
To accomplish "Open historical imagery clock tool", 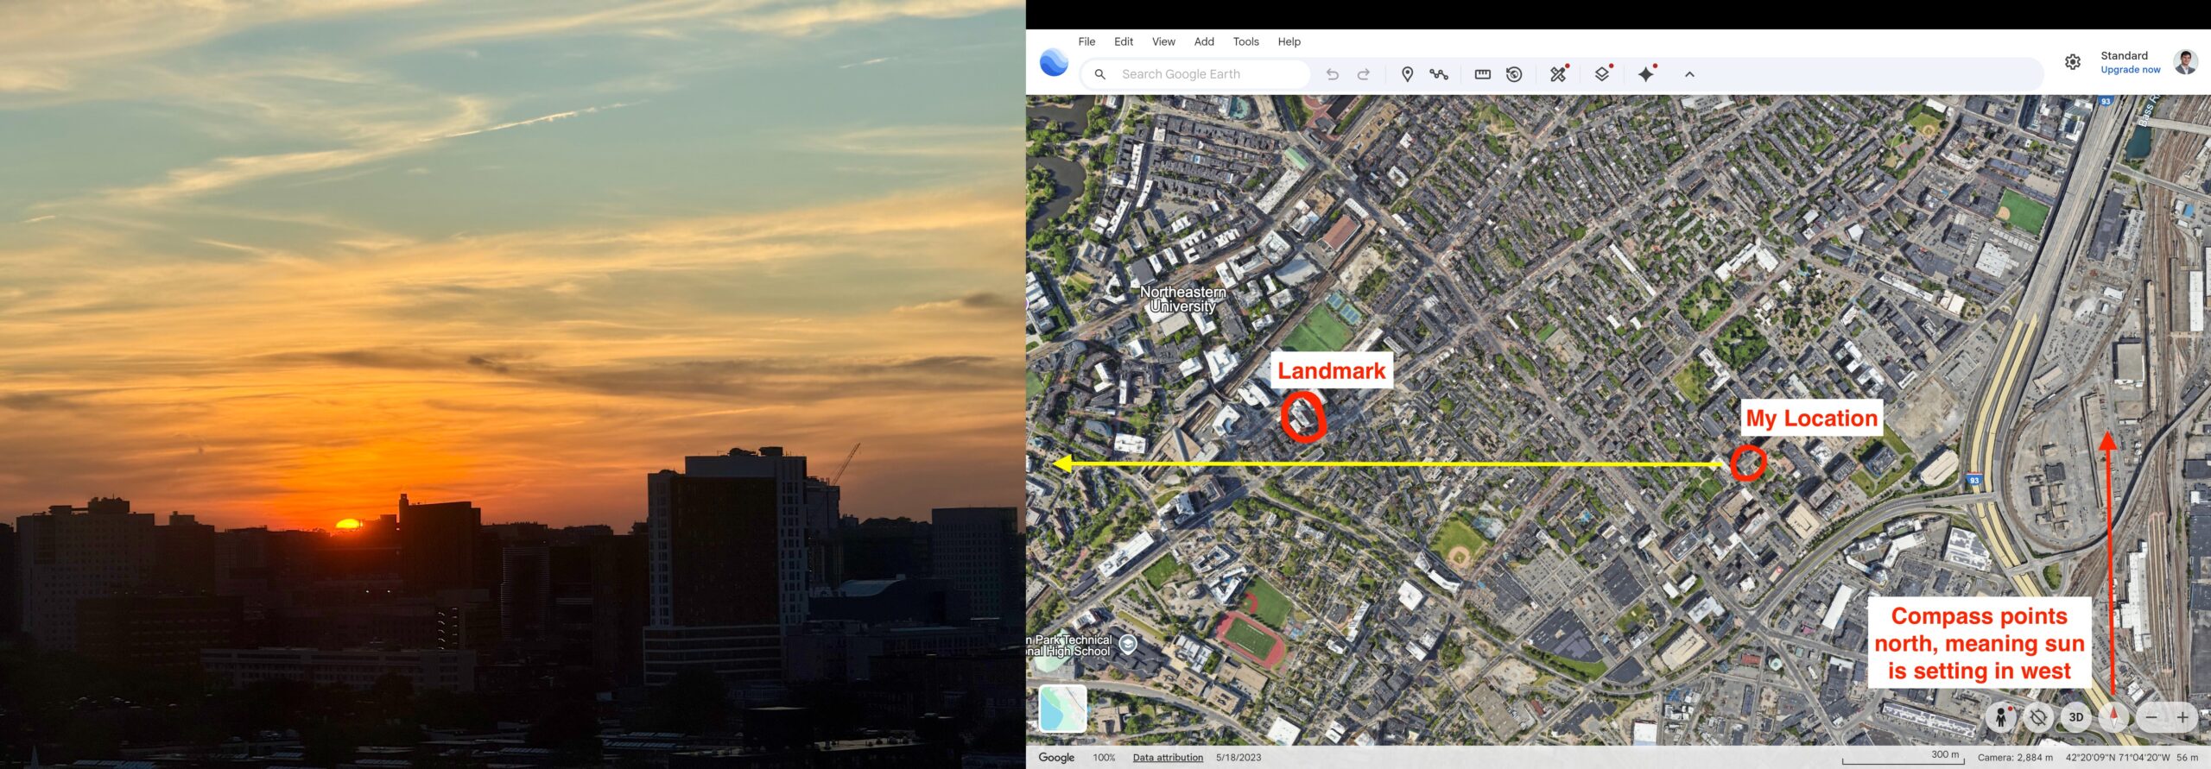I will 1514,74.
